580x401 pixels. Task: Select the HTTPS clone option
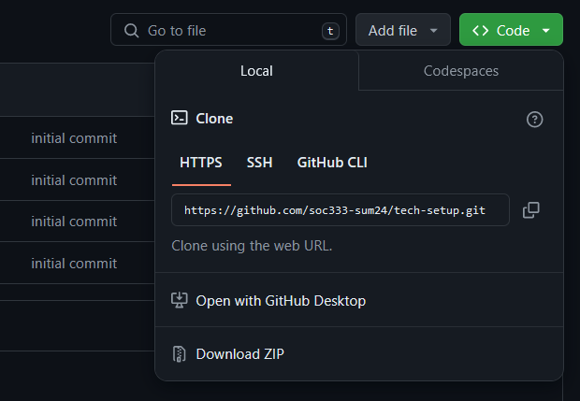coord(201,163)
